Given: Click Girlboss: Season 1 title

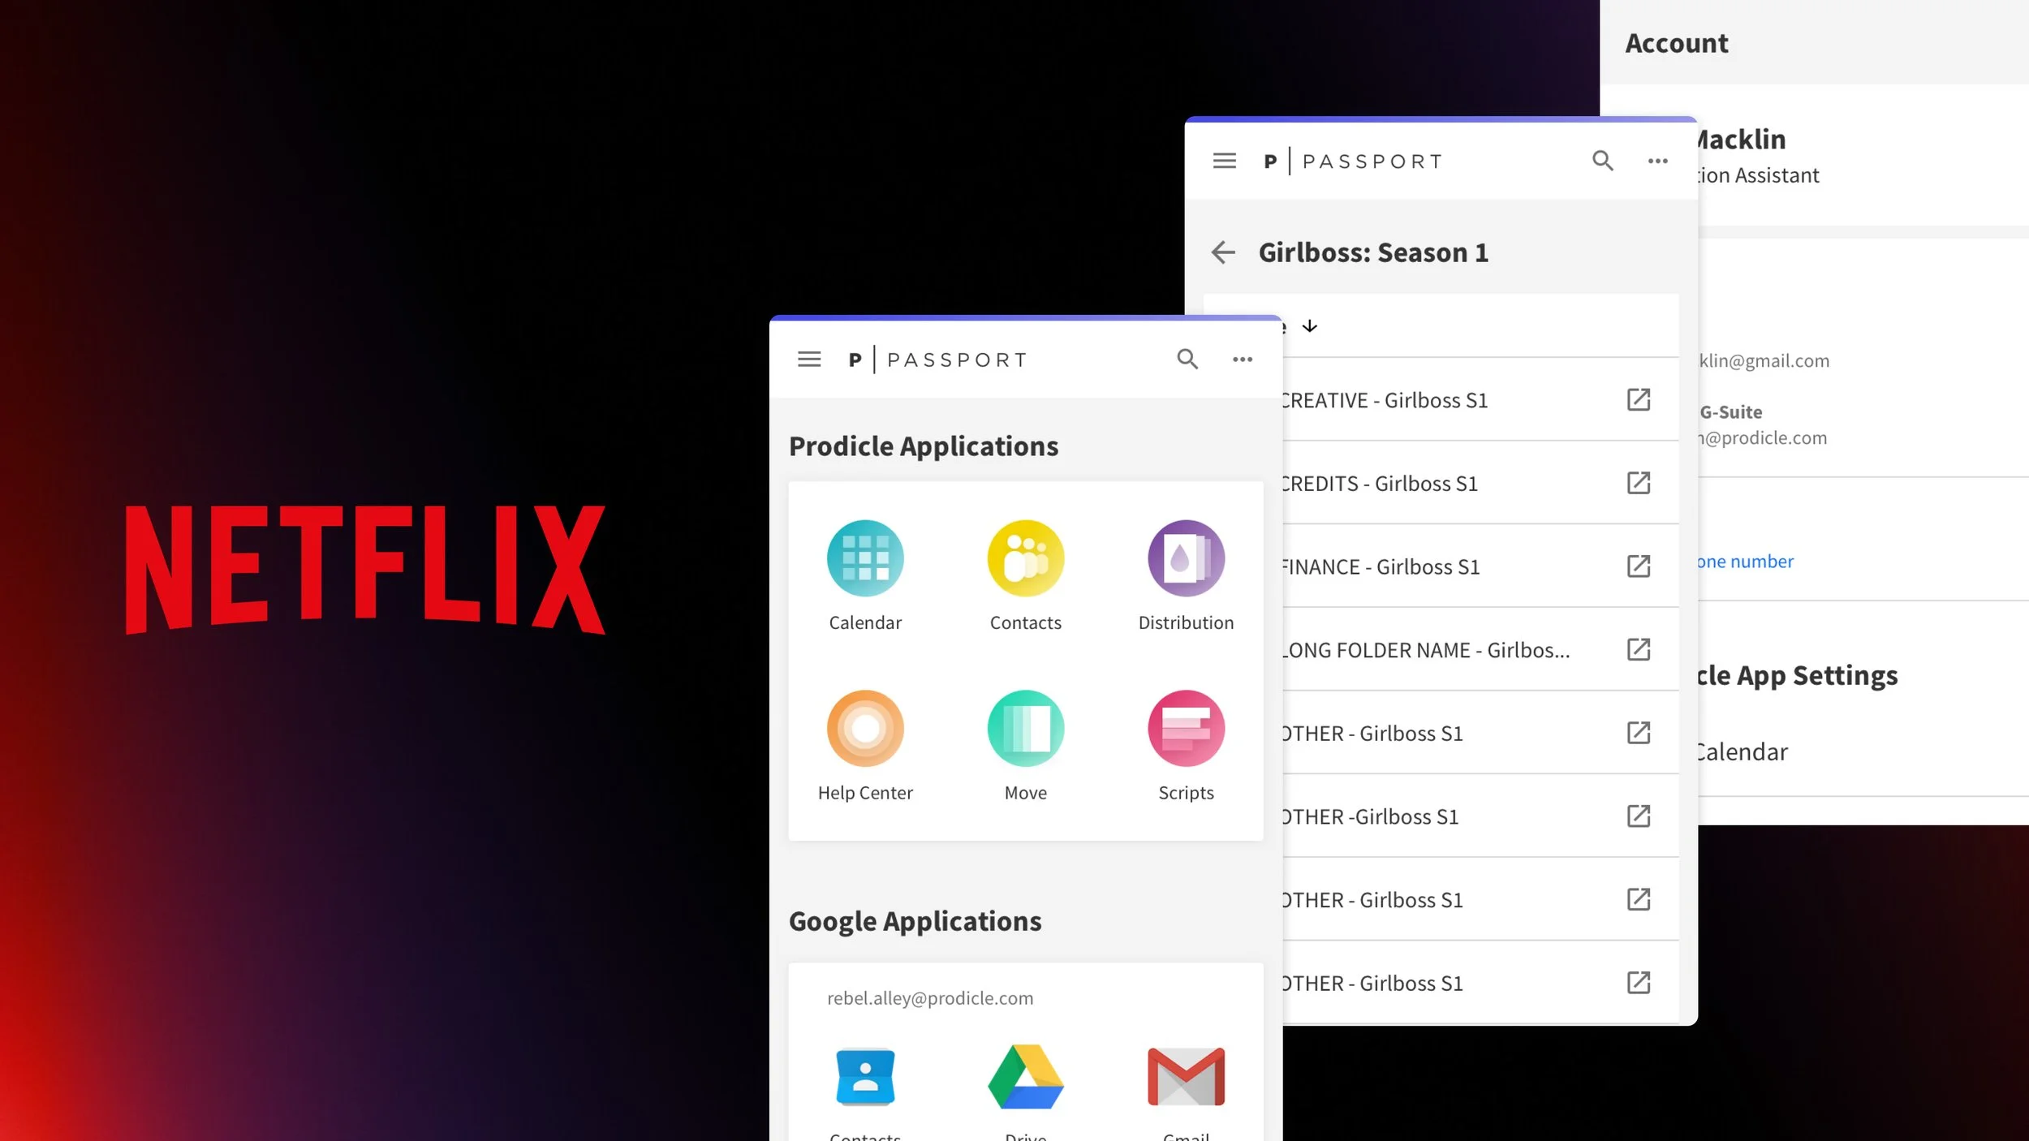Looking at the screenshot, I should [1373, 252].
